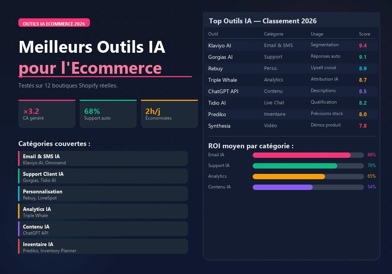Open the Inventaire IA category row
392x274 pixels.
(x=103, y=246)
